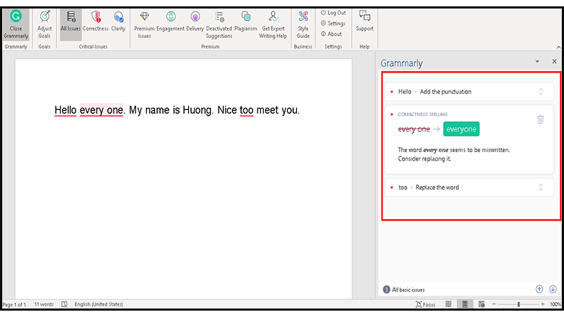564x317 pixels.
Task: Close the Grammarly side pane
Action: [x=554, y=61]
